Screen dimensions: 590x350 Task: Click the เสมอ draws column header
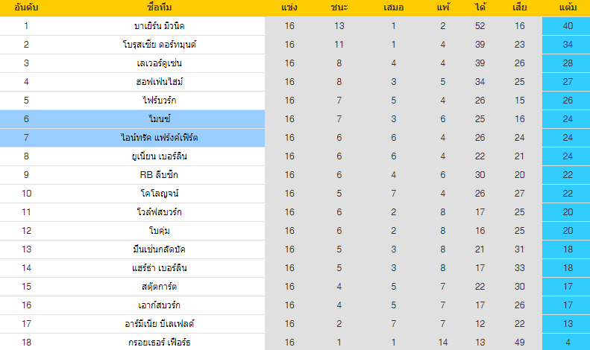[x=394, y=7]
